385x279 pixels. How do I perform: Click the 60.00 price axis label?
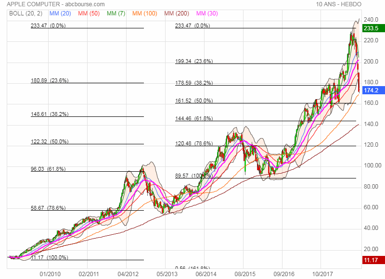(x=371, y=207)
